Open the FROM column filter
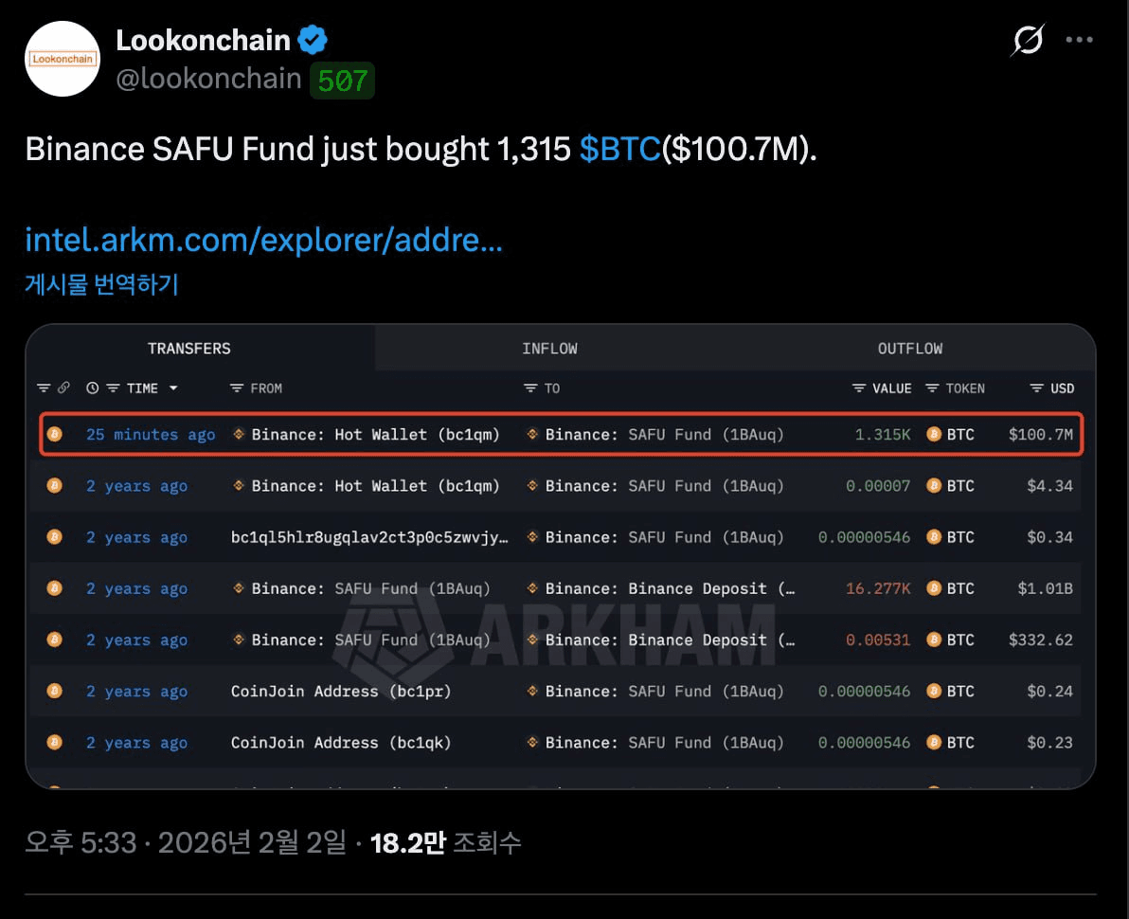1129x919 pixels. pyautogui.click(x=237, y=388)
